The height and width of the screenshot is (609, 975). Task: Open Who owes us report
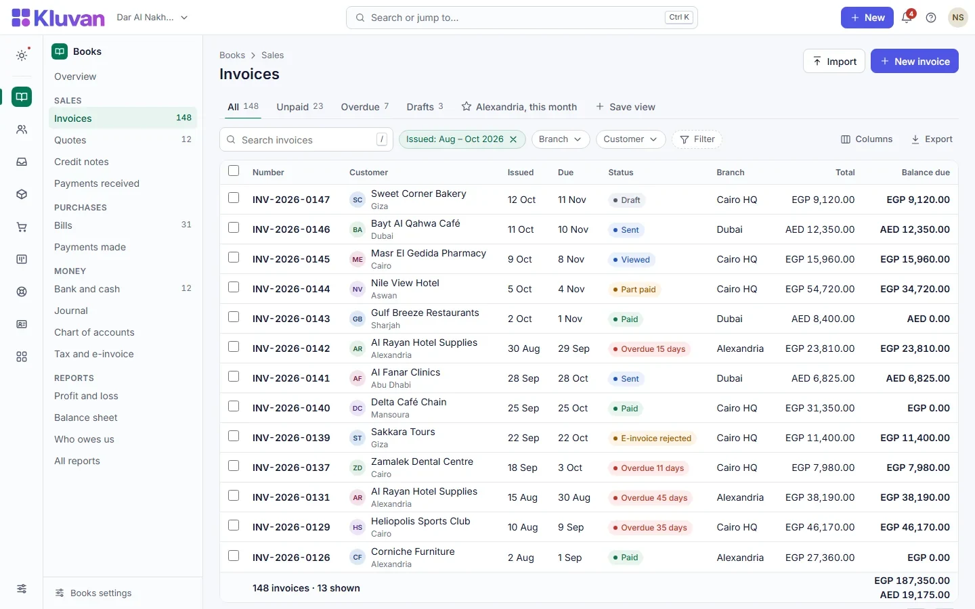(x=123, y=439)
